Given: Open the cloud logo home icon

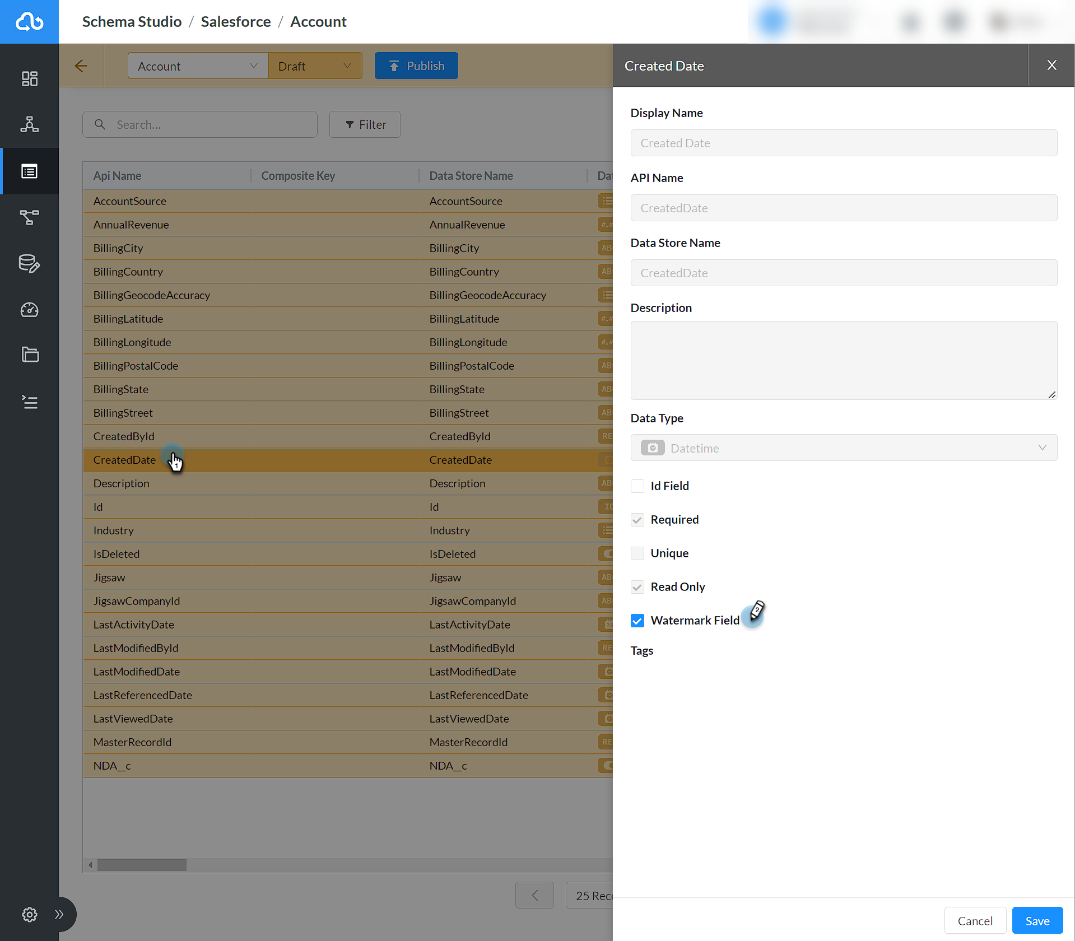Looking at the screenshot, I should coord(29,22).
